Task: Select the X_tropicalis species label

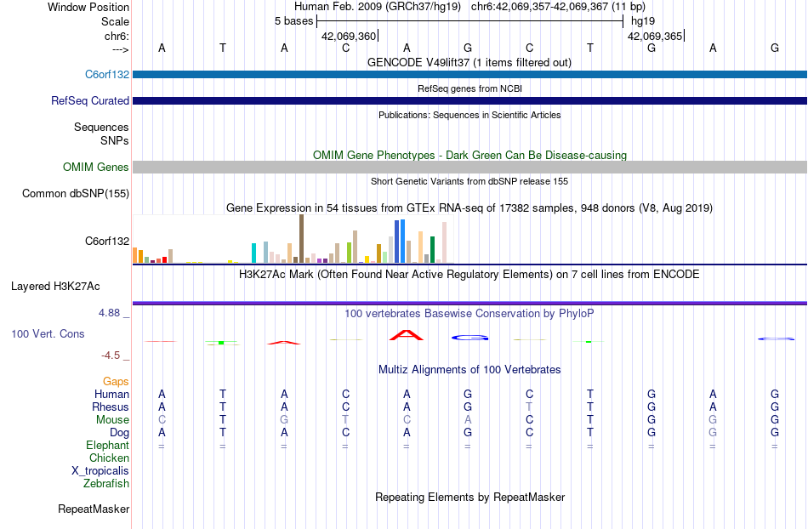Action: click(100, 471)
